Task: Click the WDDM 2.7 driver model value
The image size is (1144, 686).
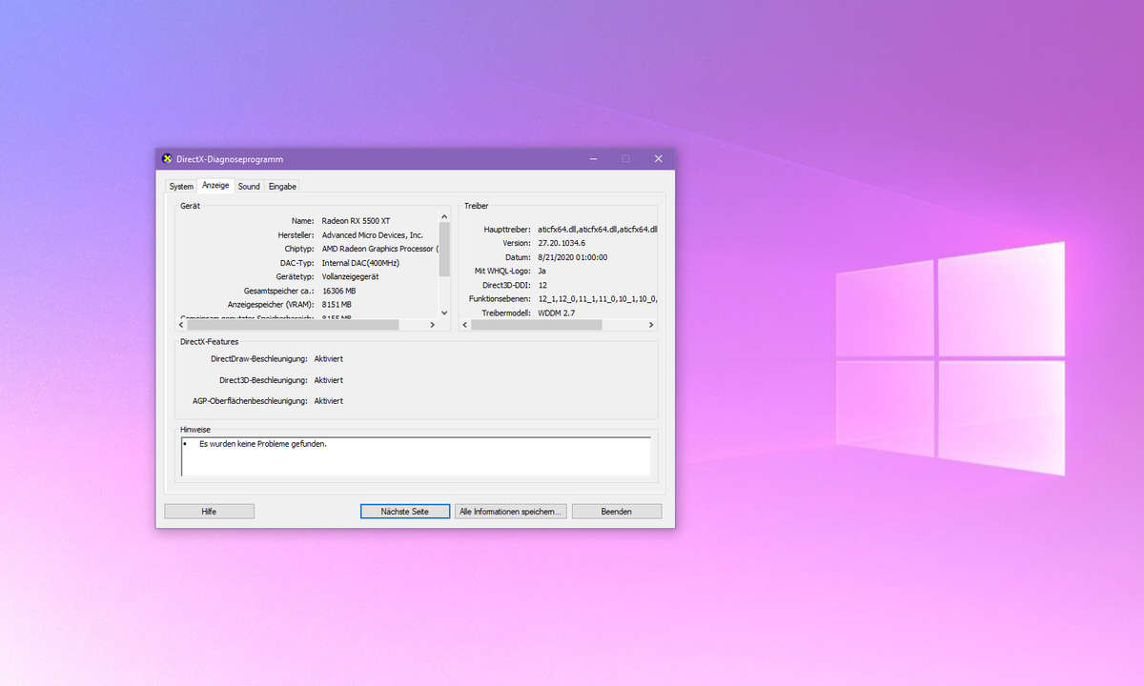Action: [x=557, y=313]
